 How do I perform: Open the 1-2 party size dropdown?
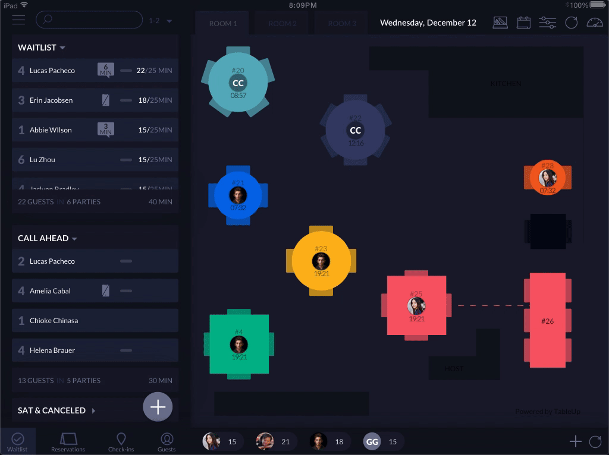click(161, 21)
